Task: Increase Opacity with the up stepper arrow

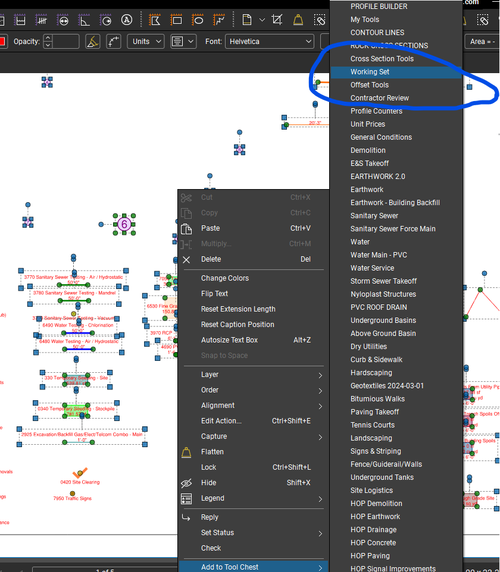Action: click(48, 38)
